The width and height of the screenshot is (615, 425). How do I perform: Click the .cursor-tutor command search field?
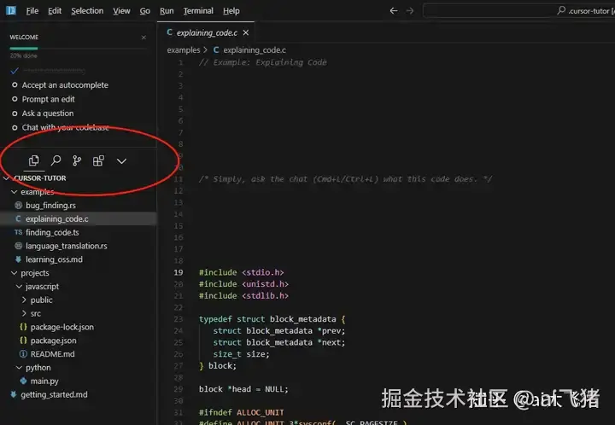coord(518,10)
